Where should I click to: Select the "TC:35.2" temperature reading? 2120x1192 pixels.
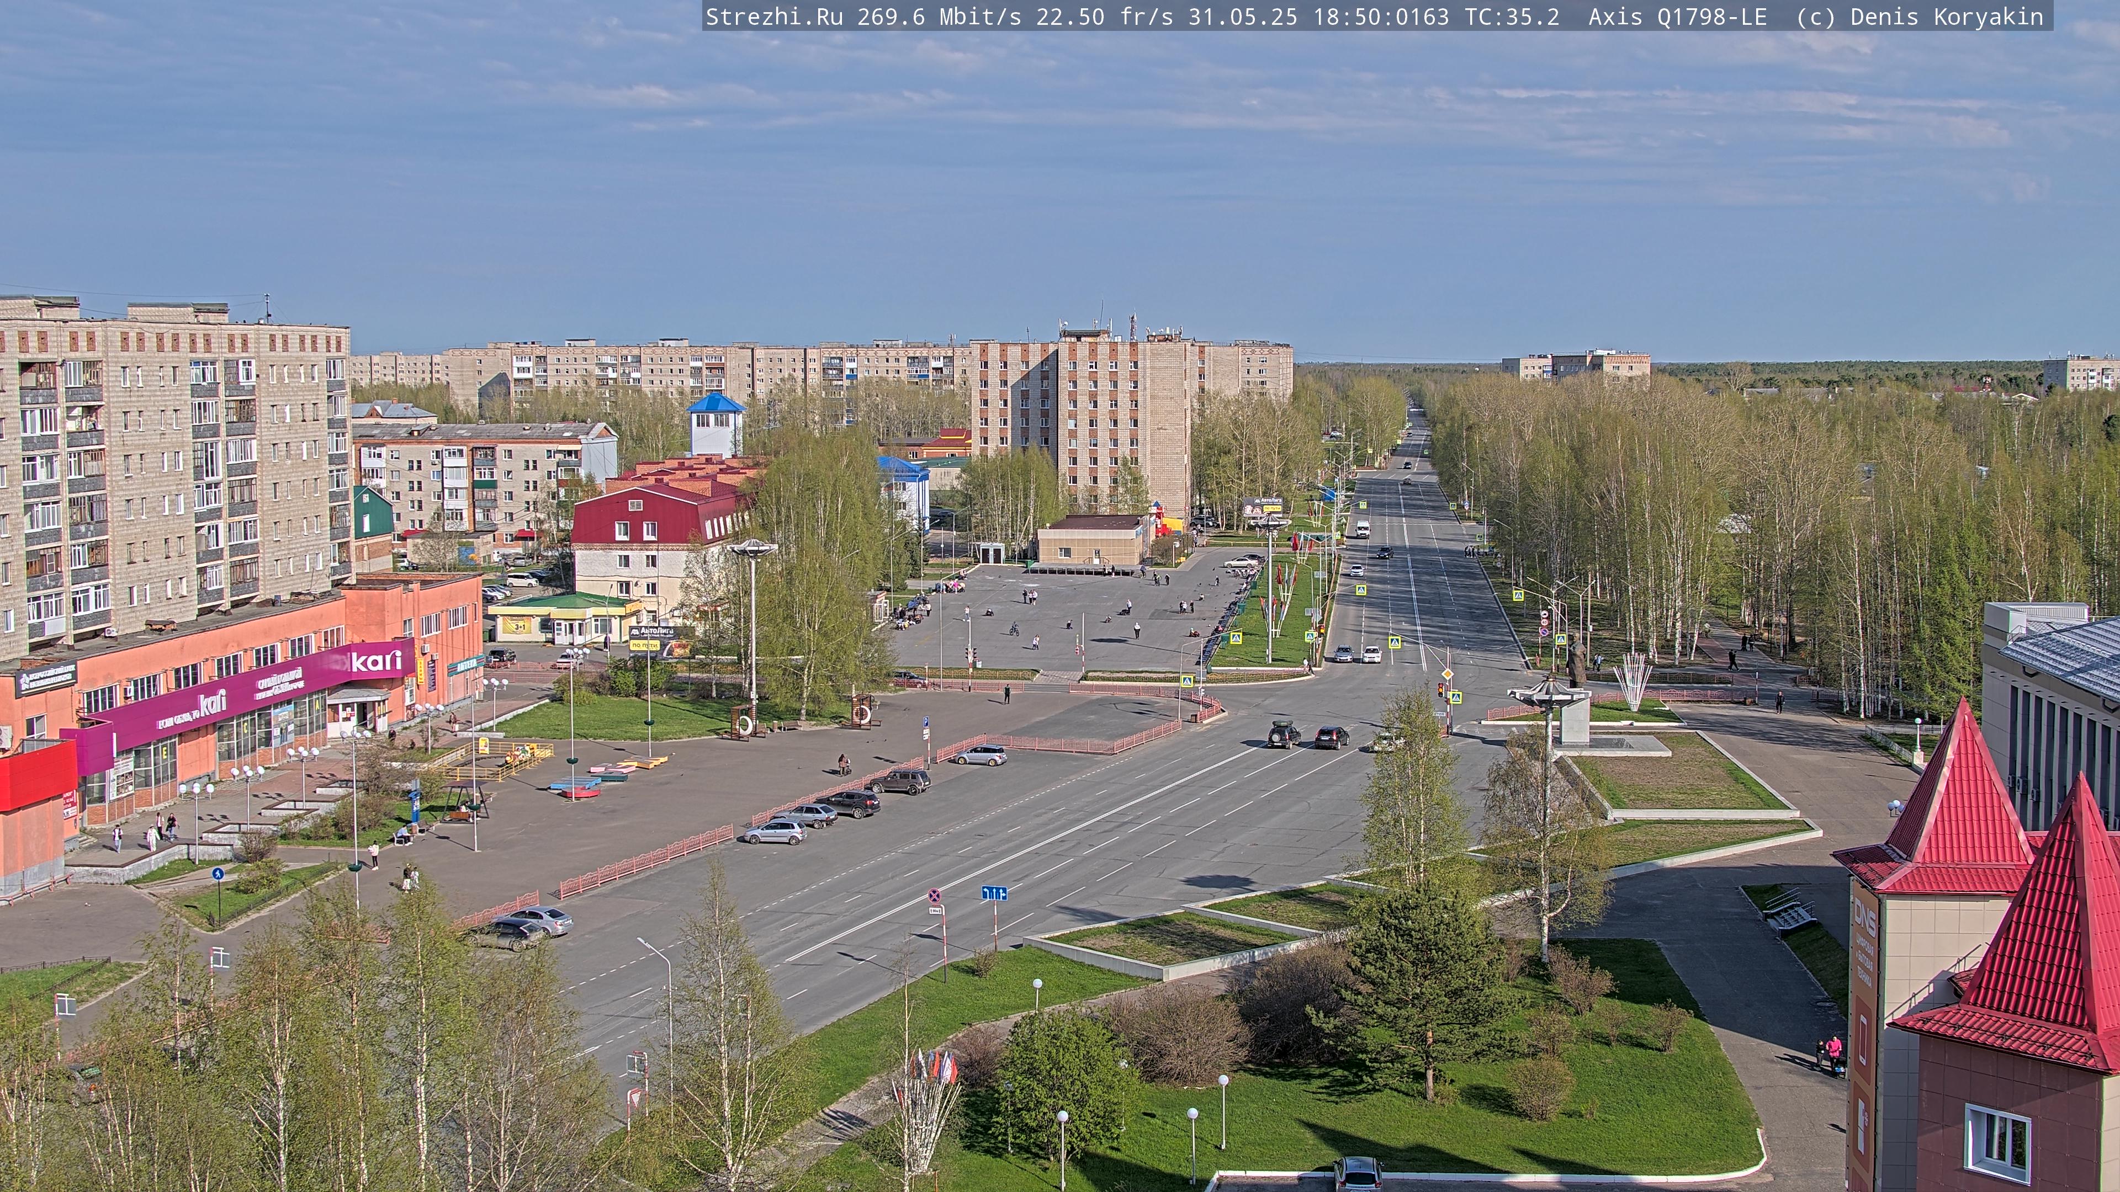click(1512, 17)
